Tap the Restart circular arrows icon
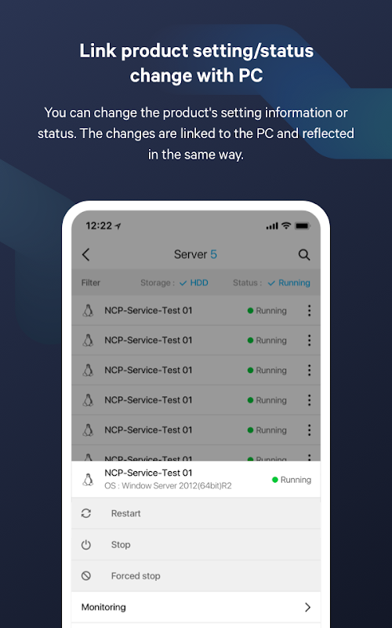 86,513
